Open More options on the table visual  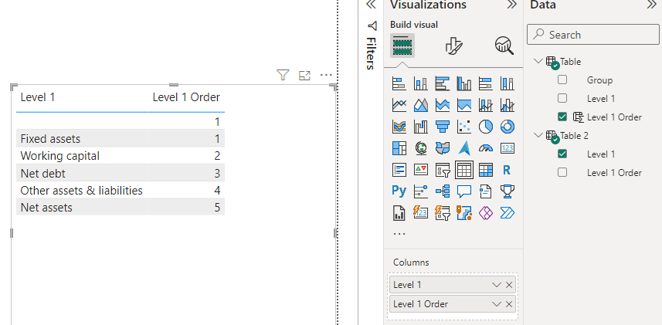point(326,75)
